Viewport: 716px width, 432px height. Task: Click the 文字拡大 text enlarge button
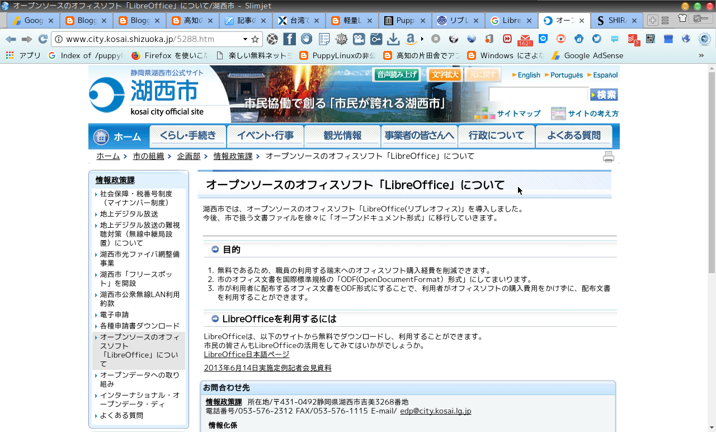pos(445,74)
